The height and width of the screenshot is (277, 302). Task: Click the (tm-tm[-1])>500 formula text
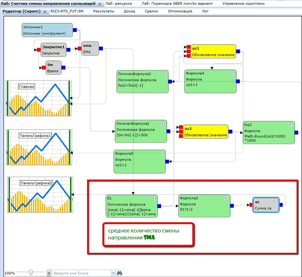132,135
